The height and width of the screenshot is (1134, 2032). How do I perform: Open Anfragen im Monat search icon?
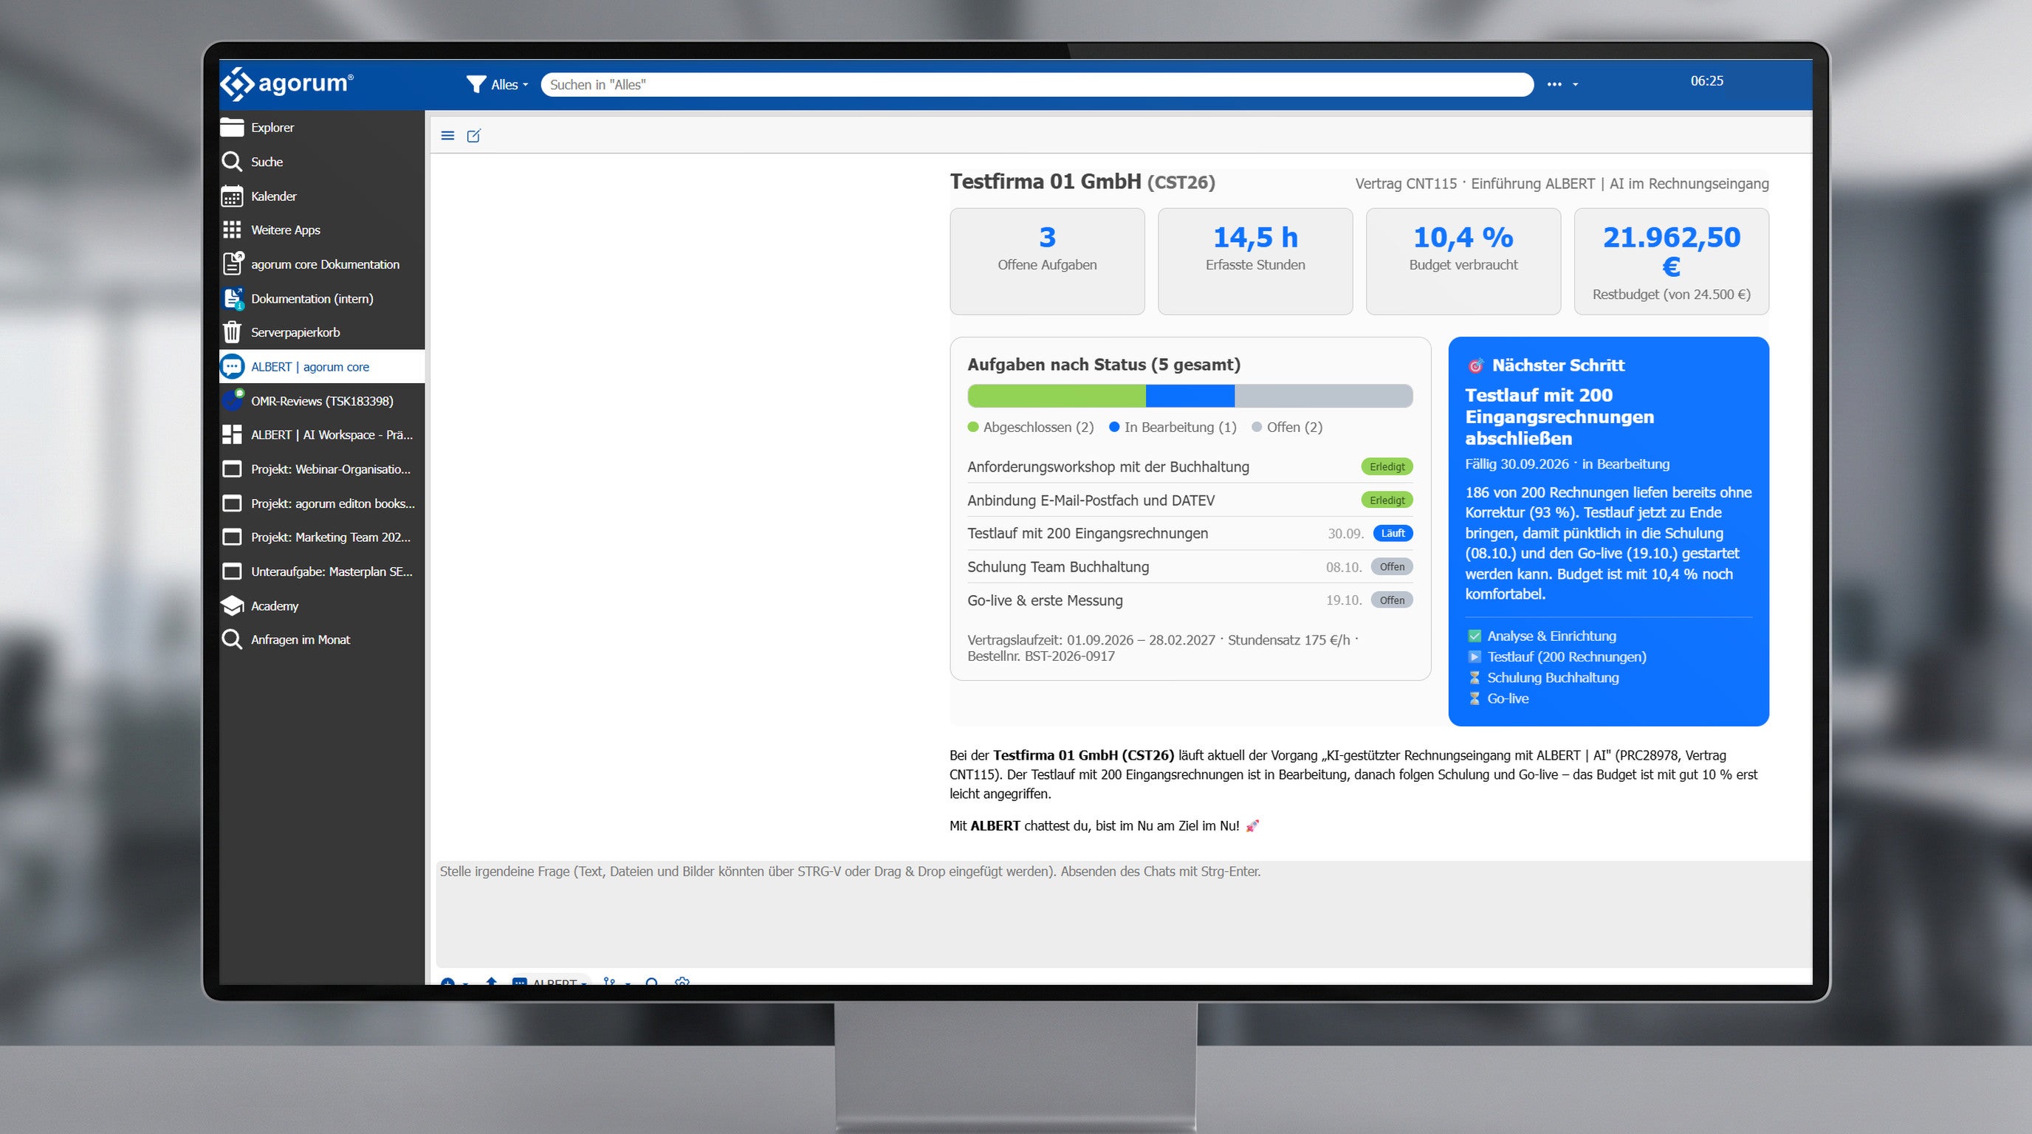coord(232,639)
